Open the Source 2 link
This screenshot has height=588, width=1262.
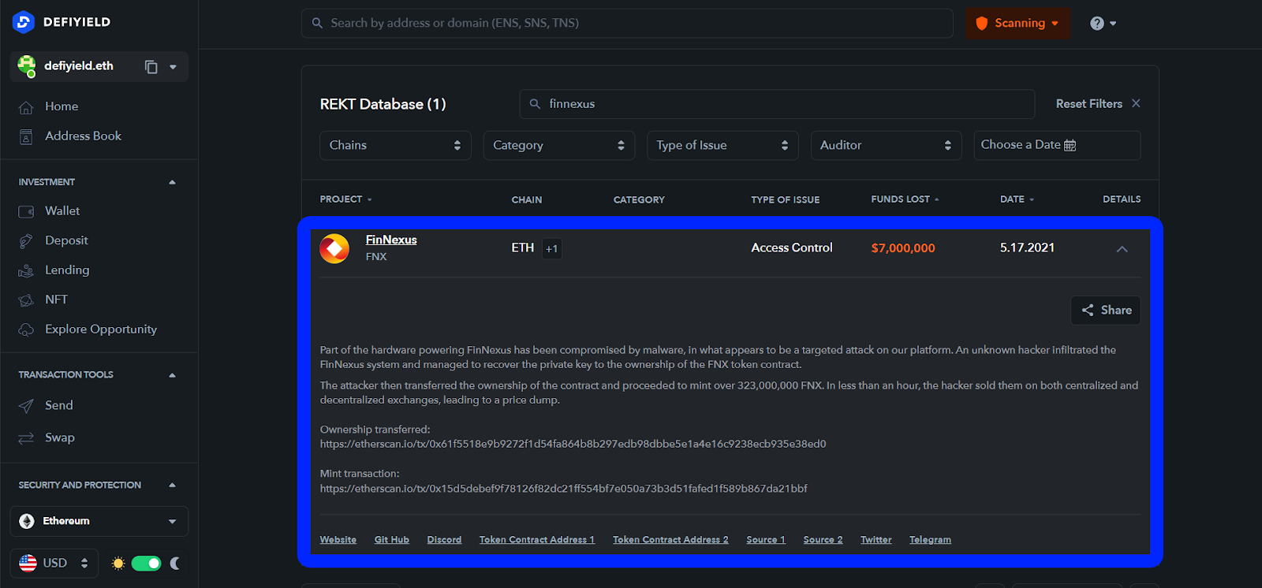pyautogui.click(x=823, y=540)
